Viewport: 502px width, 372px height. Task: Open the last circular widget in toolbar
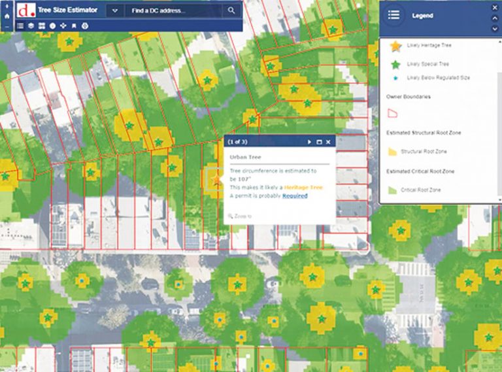(x=85, y=26)
